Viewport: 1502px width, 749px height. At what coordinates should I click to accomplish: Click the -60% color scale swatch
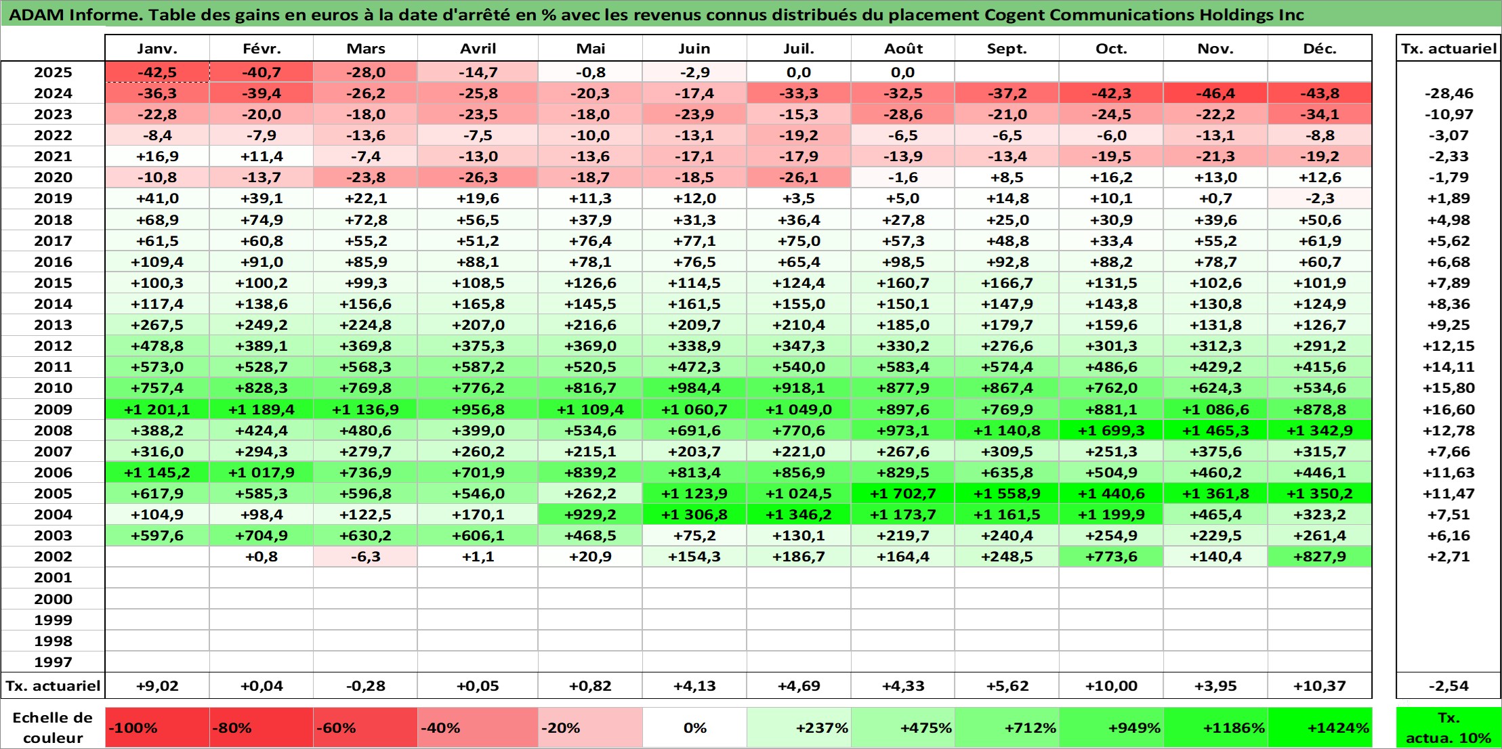coord(366,728)
